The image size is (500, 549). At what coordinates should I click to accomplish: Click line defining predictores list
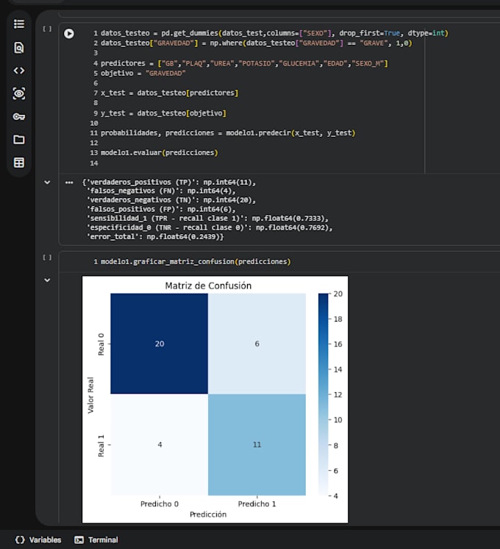pos(244,63)
